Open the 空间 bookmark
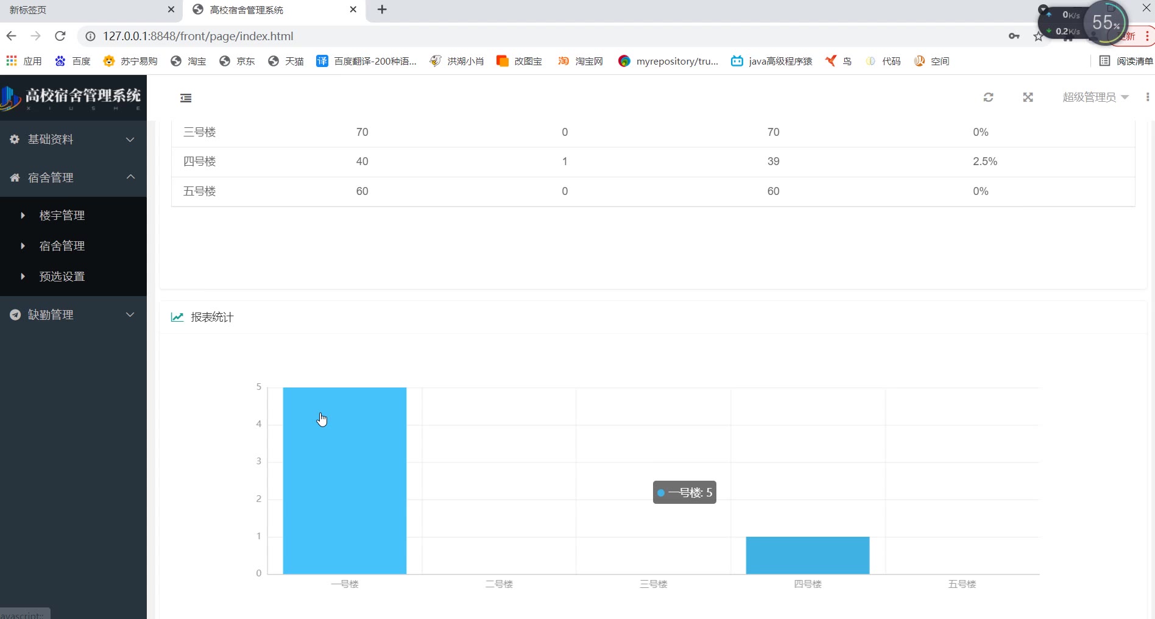Image resolution: width=1155 pixels, height=619 pixels. 931,61
